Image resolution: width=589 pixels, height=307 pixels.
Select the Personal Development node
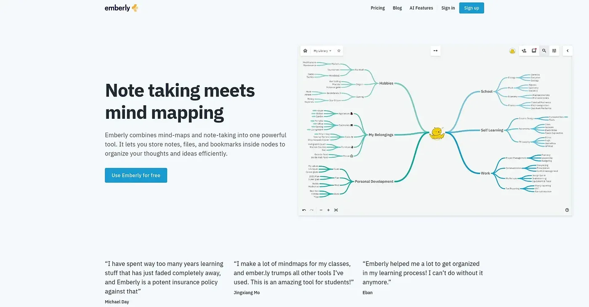374,182
